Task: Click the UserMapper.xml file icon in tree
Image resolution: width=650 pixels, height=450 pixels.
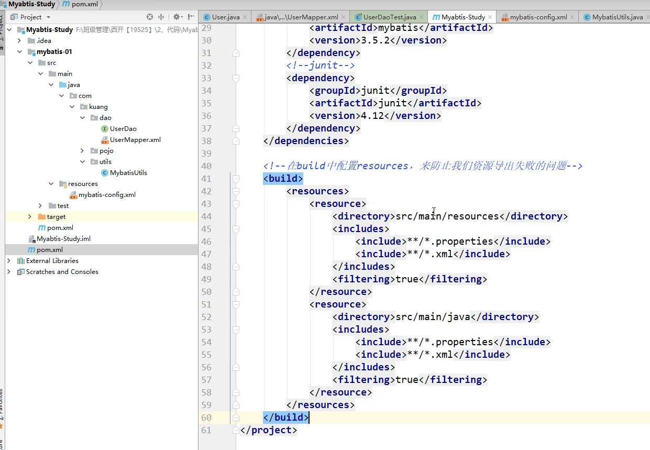Action: 105,140
